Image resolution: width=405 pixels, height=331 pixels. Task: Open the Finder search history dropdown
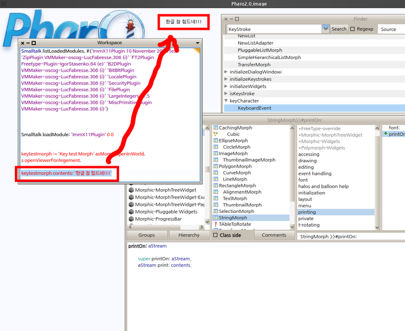326,29
